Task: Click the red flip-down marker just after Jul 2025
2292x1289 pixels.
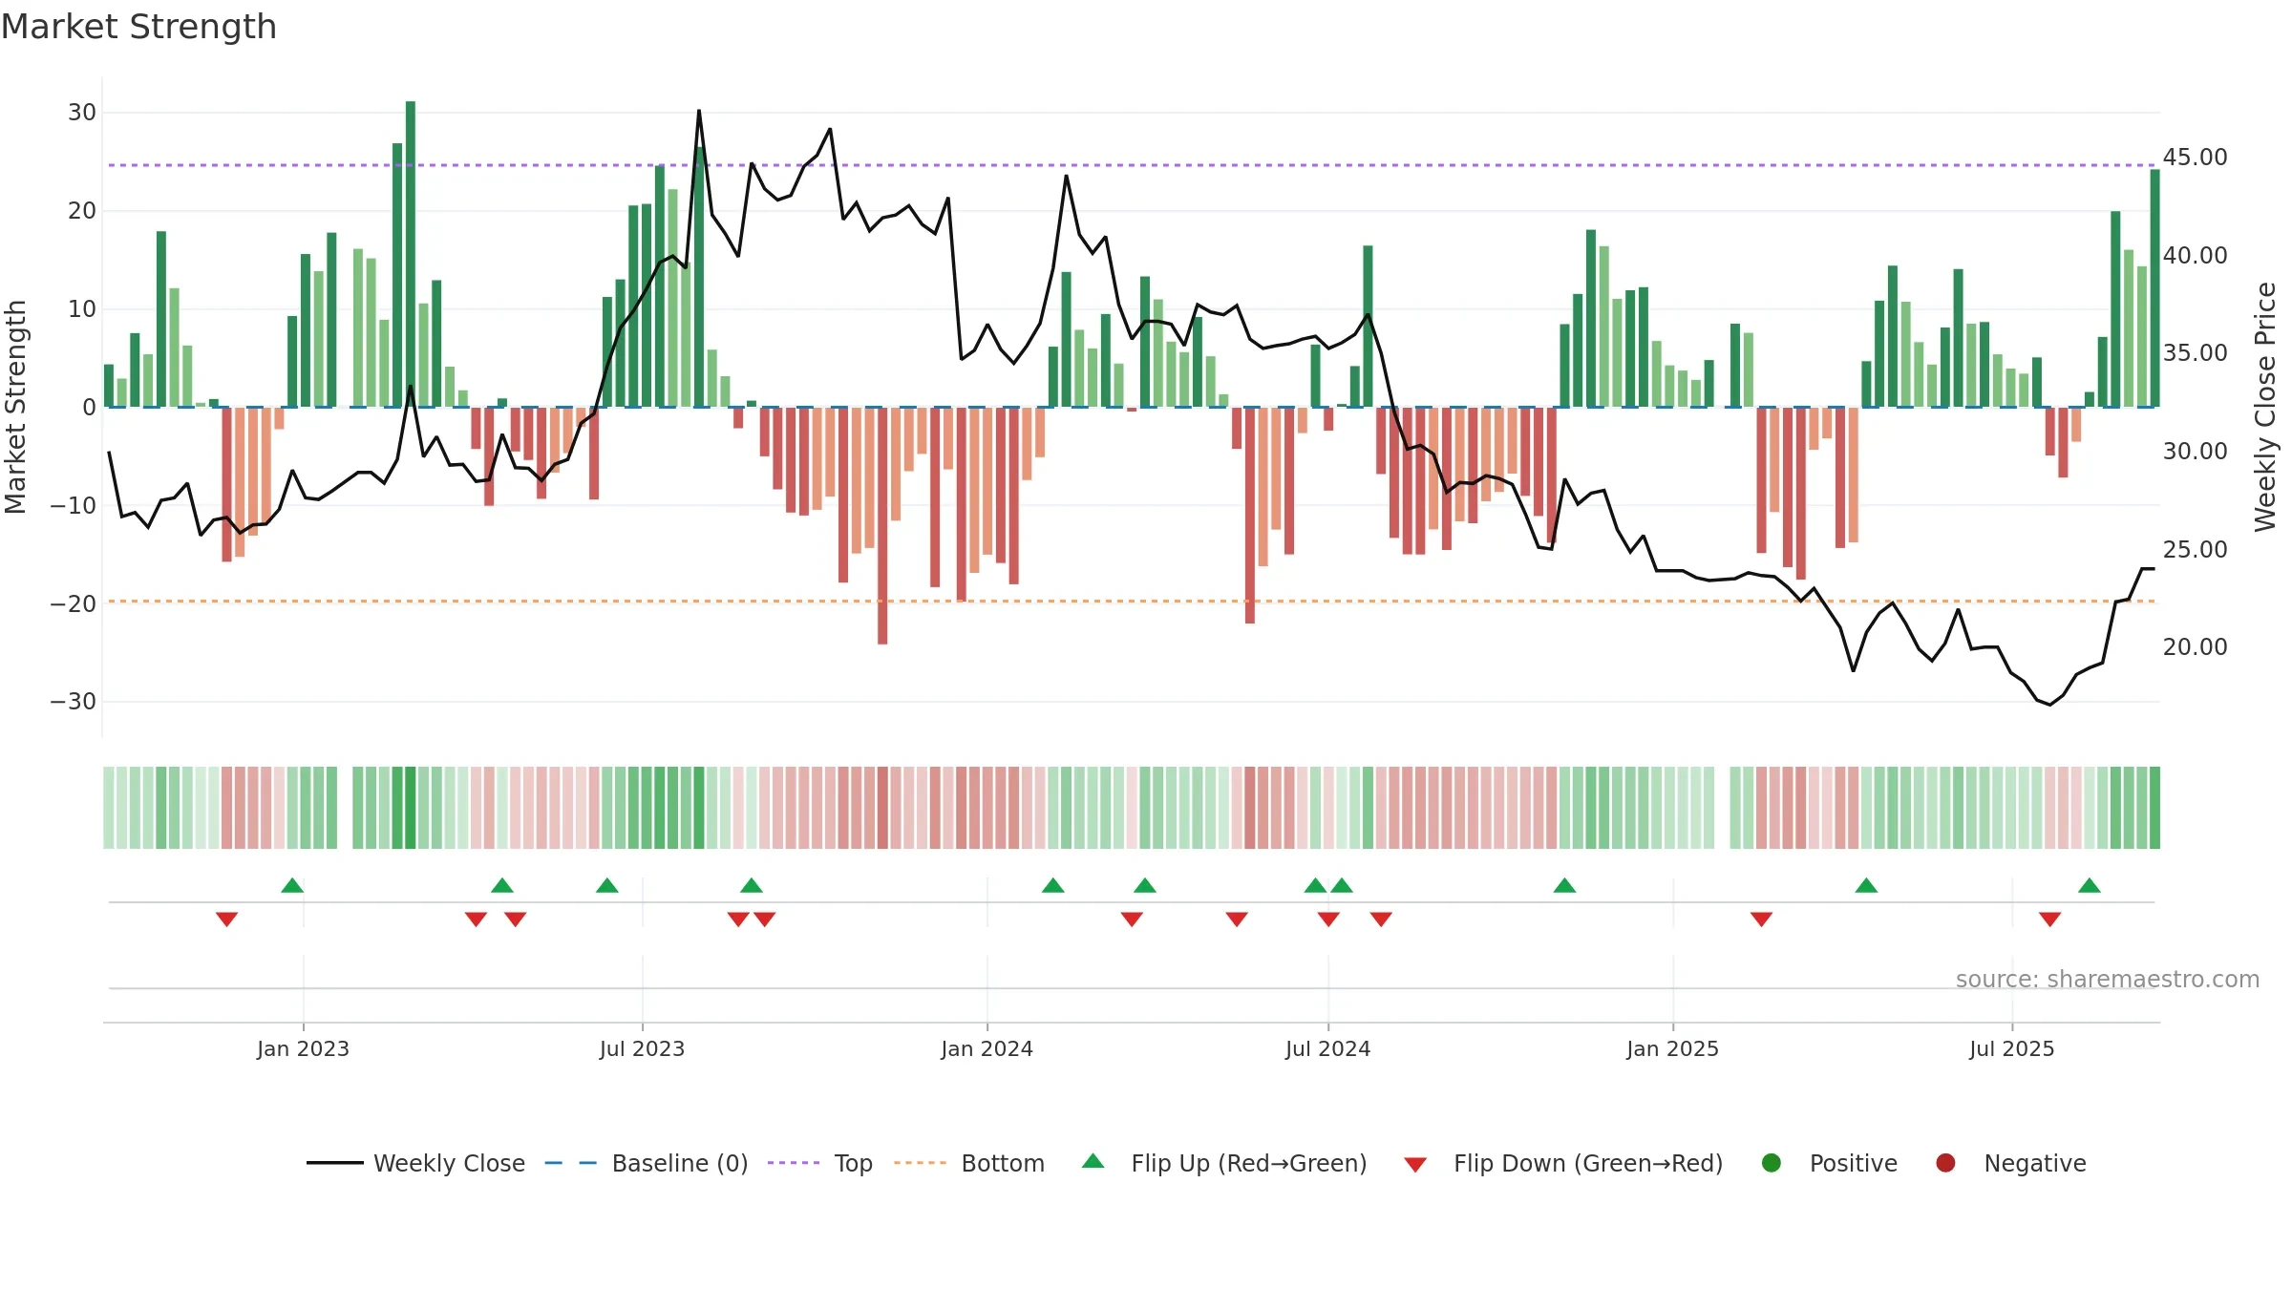Action: 2049,919
